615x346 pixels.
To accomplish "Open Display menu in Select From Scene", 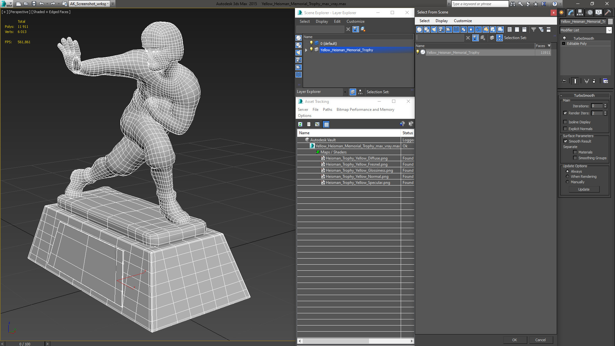I will [x=441, y=21].
